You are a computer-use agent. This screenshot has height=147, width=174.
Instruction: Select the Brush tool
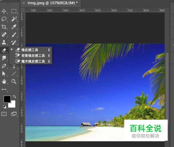tap(14, 35)
